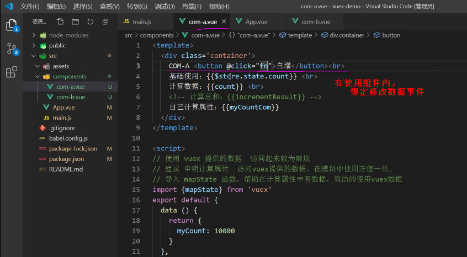The image size is (467, 257).
Task: Switch to the com-b.vue editor tab
Action: [x=315, y=22]
